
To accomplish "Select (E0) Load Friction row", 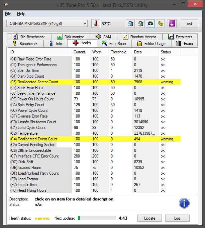I will [x=95, y=179].
